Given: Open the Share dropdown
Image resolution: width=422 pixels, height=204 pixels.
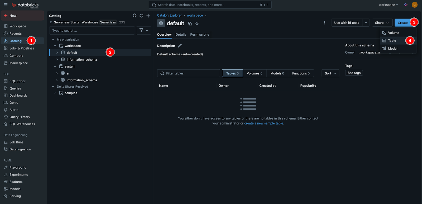Looking at the screenshot, I should pos(382,23).
